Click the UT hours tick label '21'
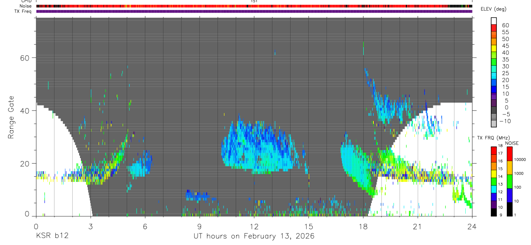Image resolution: width=531 pixels, height=245 pixels. pyautogui.click(x=418, y=226)
